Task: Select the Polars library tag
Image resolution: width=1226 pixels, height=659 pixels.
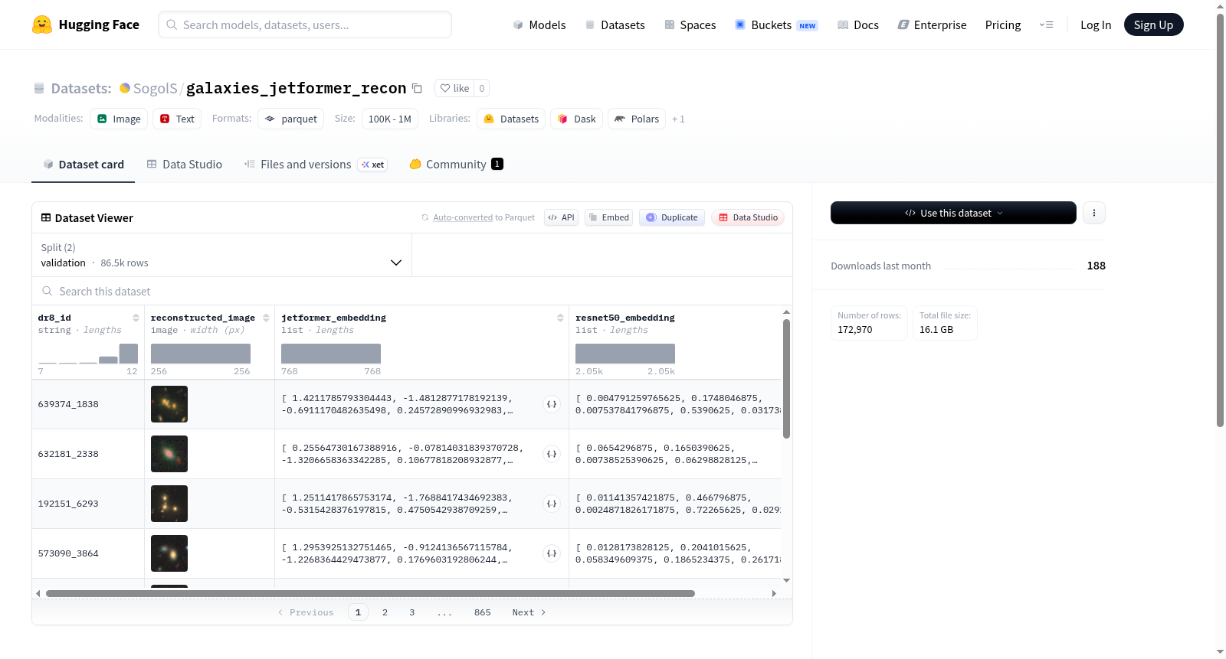Action: (x=637, y=119)
